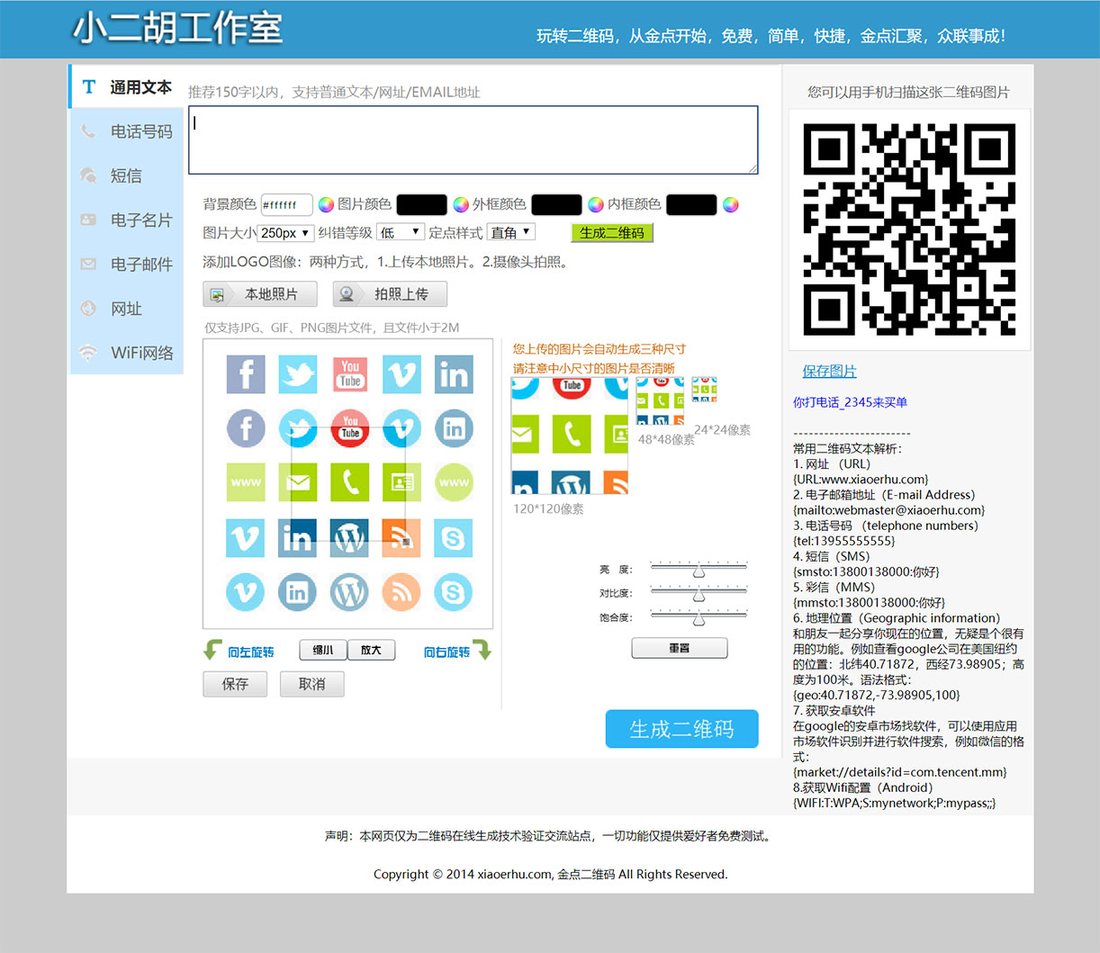Rotate the logo image left with 向左旋转 arrow
1100x953 pixels.
(x=212, y=650)
